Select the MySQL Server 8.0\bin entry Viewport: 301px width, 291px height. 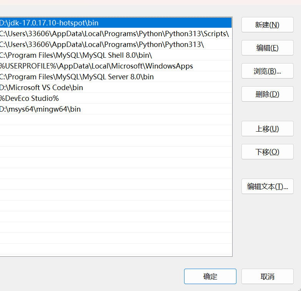[x=116, y=77]
